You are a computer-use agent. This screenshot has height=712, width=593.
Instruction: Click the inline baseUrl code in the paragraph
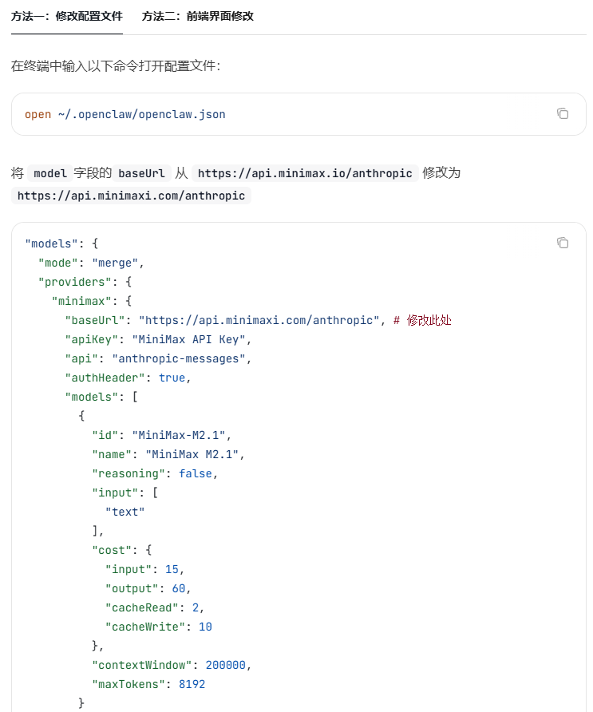pyautogui.click(x=141, y=173)
